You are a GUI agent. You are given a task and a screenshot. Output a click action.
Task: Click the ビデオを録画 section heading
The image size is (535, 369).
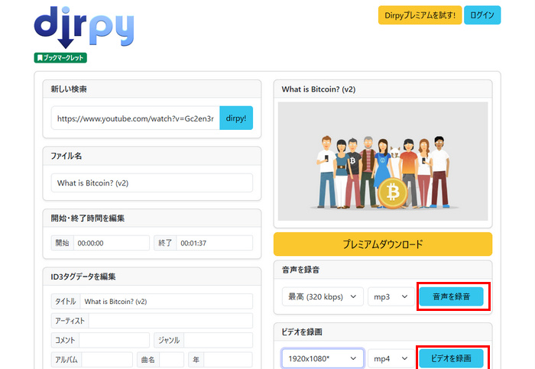pyautogui.click(x=302, y=332)
